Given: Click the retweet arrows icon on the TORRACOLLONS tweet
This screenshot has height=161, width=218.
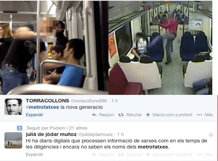Looking at the screenshot, I should point(121,115).
